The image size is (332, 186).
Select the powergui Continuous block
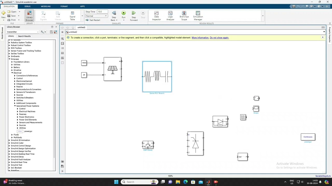308,137
